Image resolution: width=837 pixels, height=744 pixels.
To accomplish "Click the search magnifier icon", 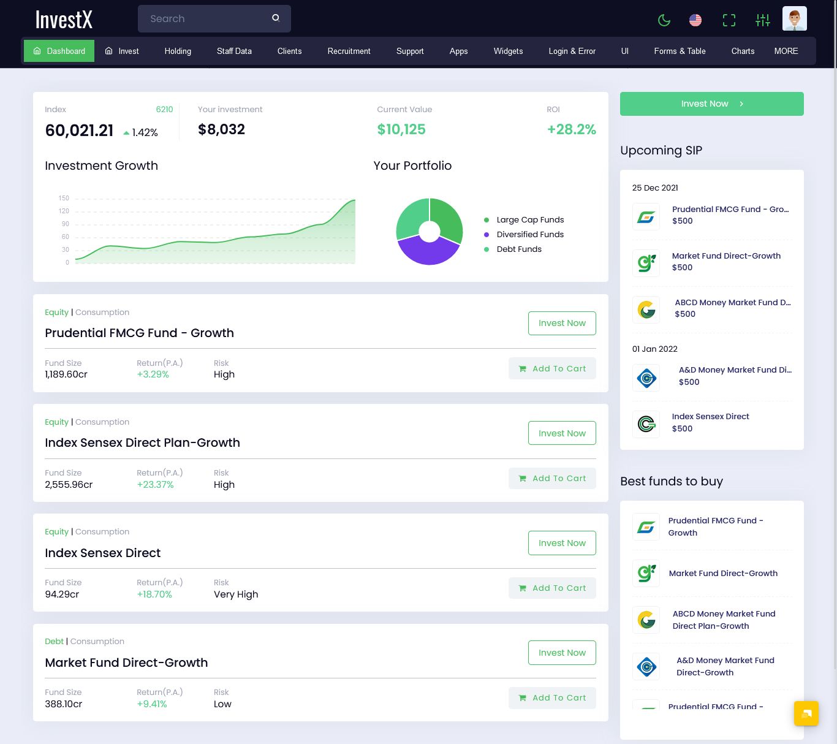I will coord(276,18).
